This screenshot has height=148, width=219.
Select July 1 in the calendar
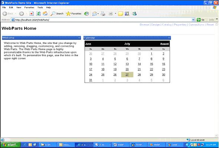(x=151, y=54)
